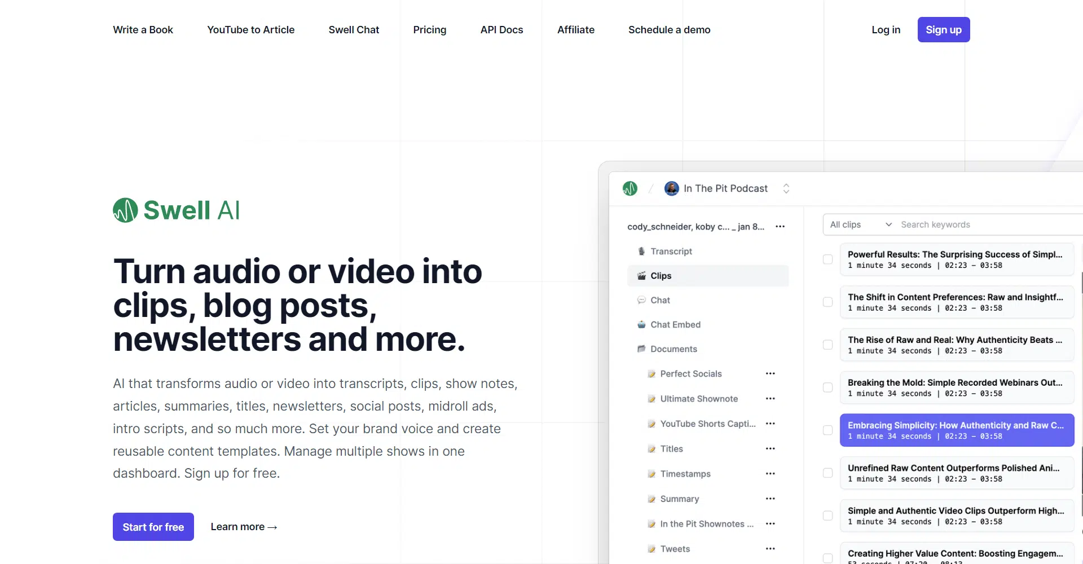Click the Start for free button
Viewport: 1083px width, 564px height.
click(x=153, y=527)
